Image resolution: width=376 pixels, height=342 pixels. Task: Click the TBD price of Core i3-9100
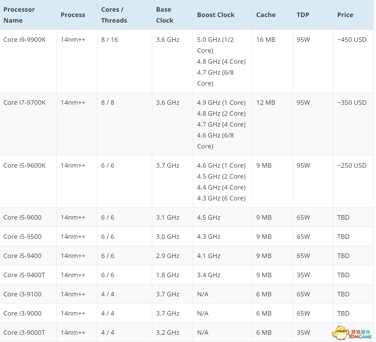(x=343, y=294)
